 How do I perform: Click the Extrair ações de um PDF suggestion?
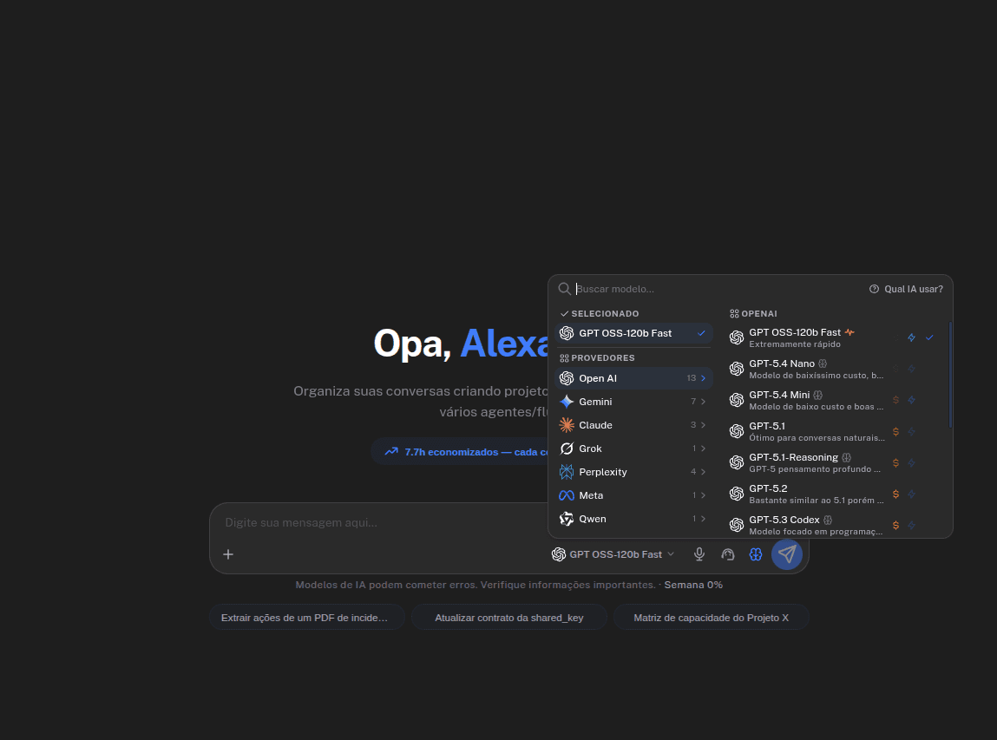click(306, 618)
